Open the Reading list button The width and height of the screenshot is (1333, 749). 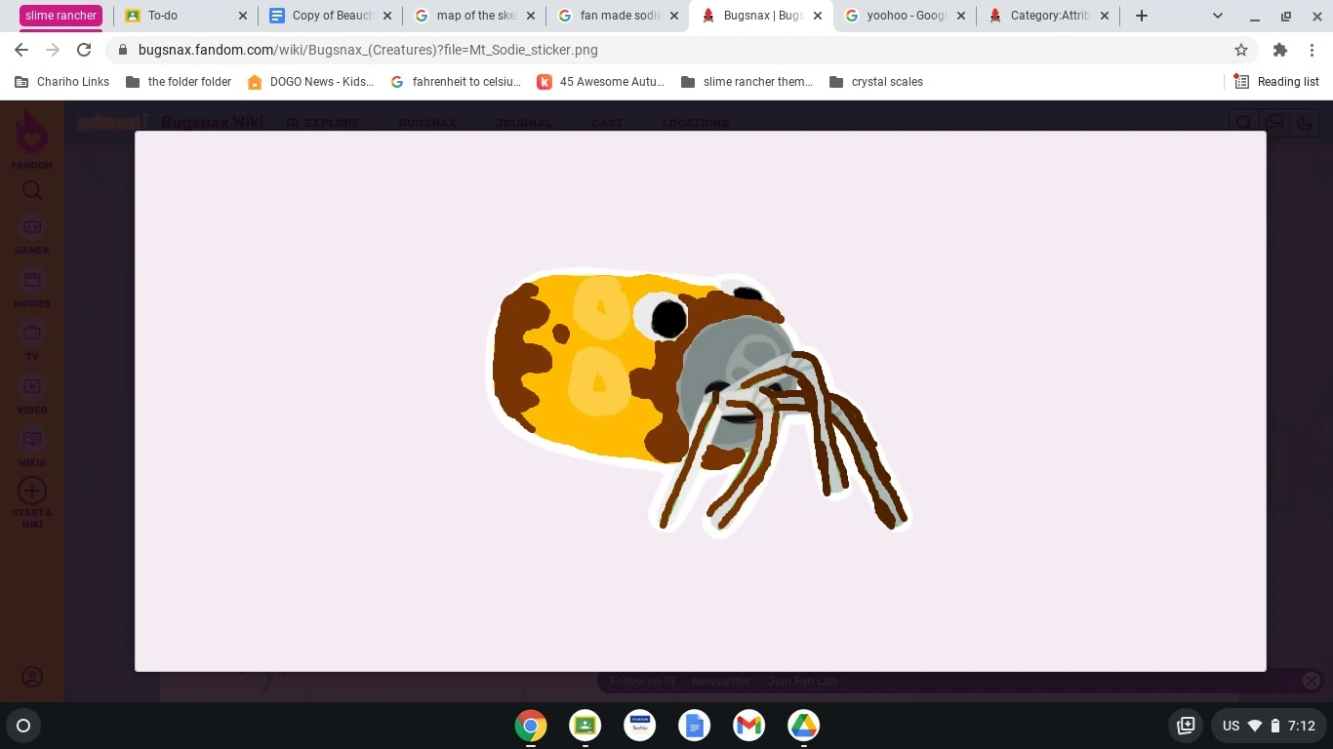[x=1276, y=82]
